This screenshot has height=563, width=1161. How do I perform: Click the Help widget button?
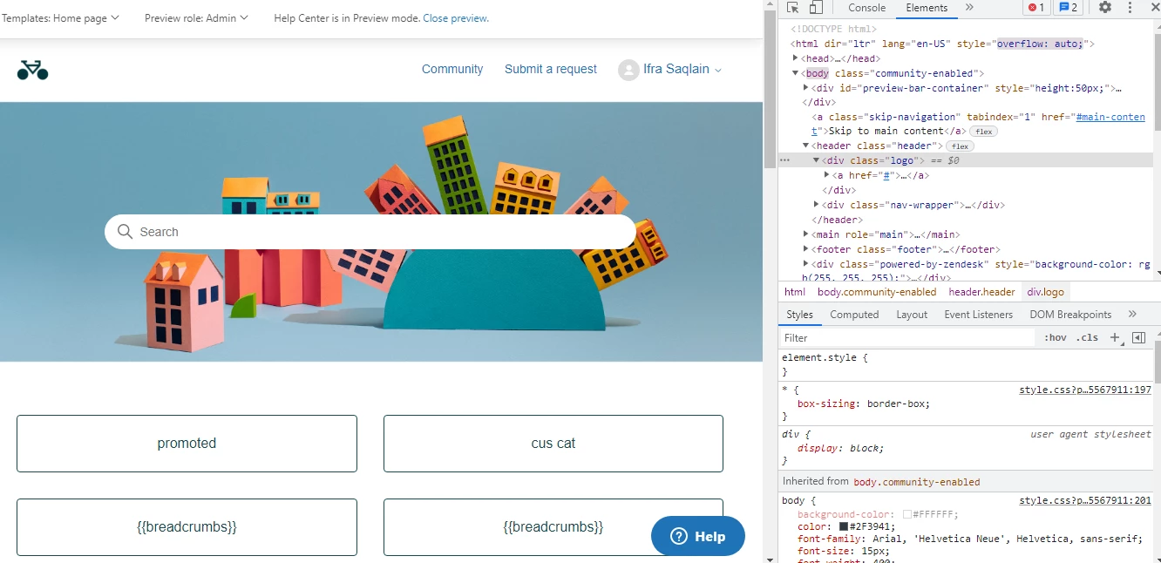click(698, 536)
